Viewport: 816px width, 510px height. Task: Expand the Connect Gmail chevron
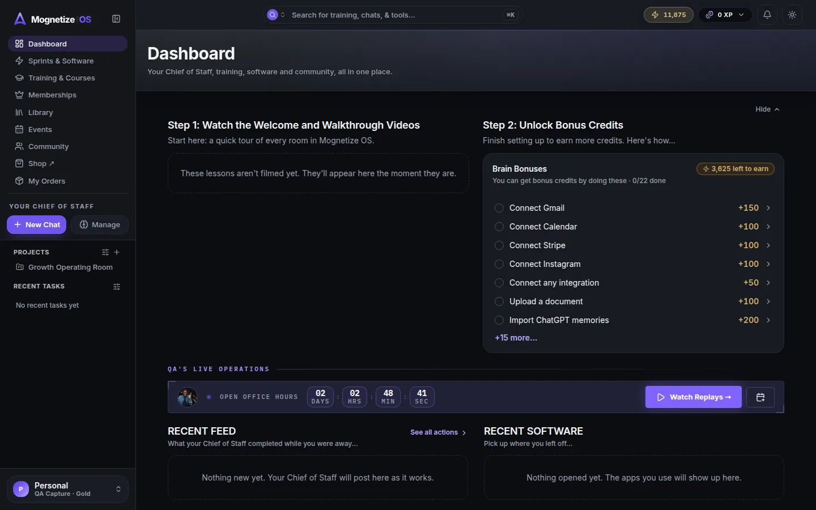click(768, 208)
